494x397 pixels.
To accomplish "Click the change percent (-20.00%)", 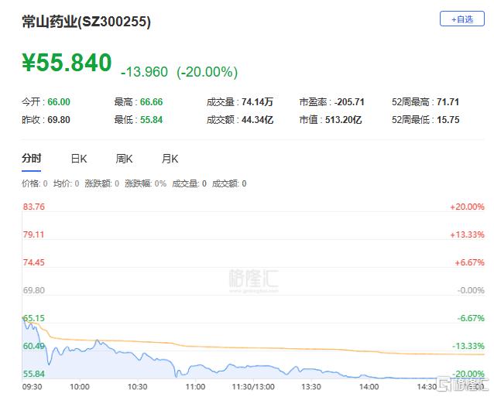I will point(207,72).
